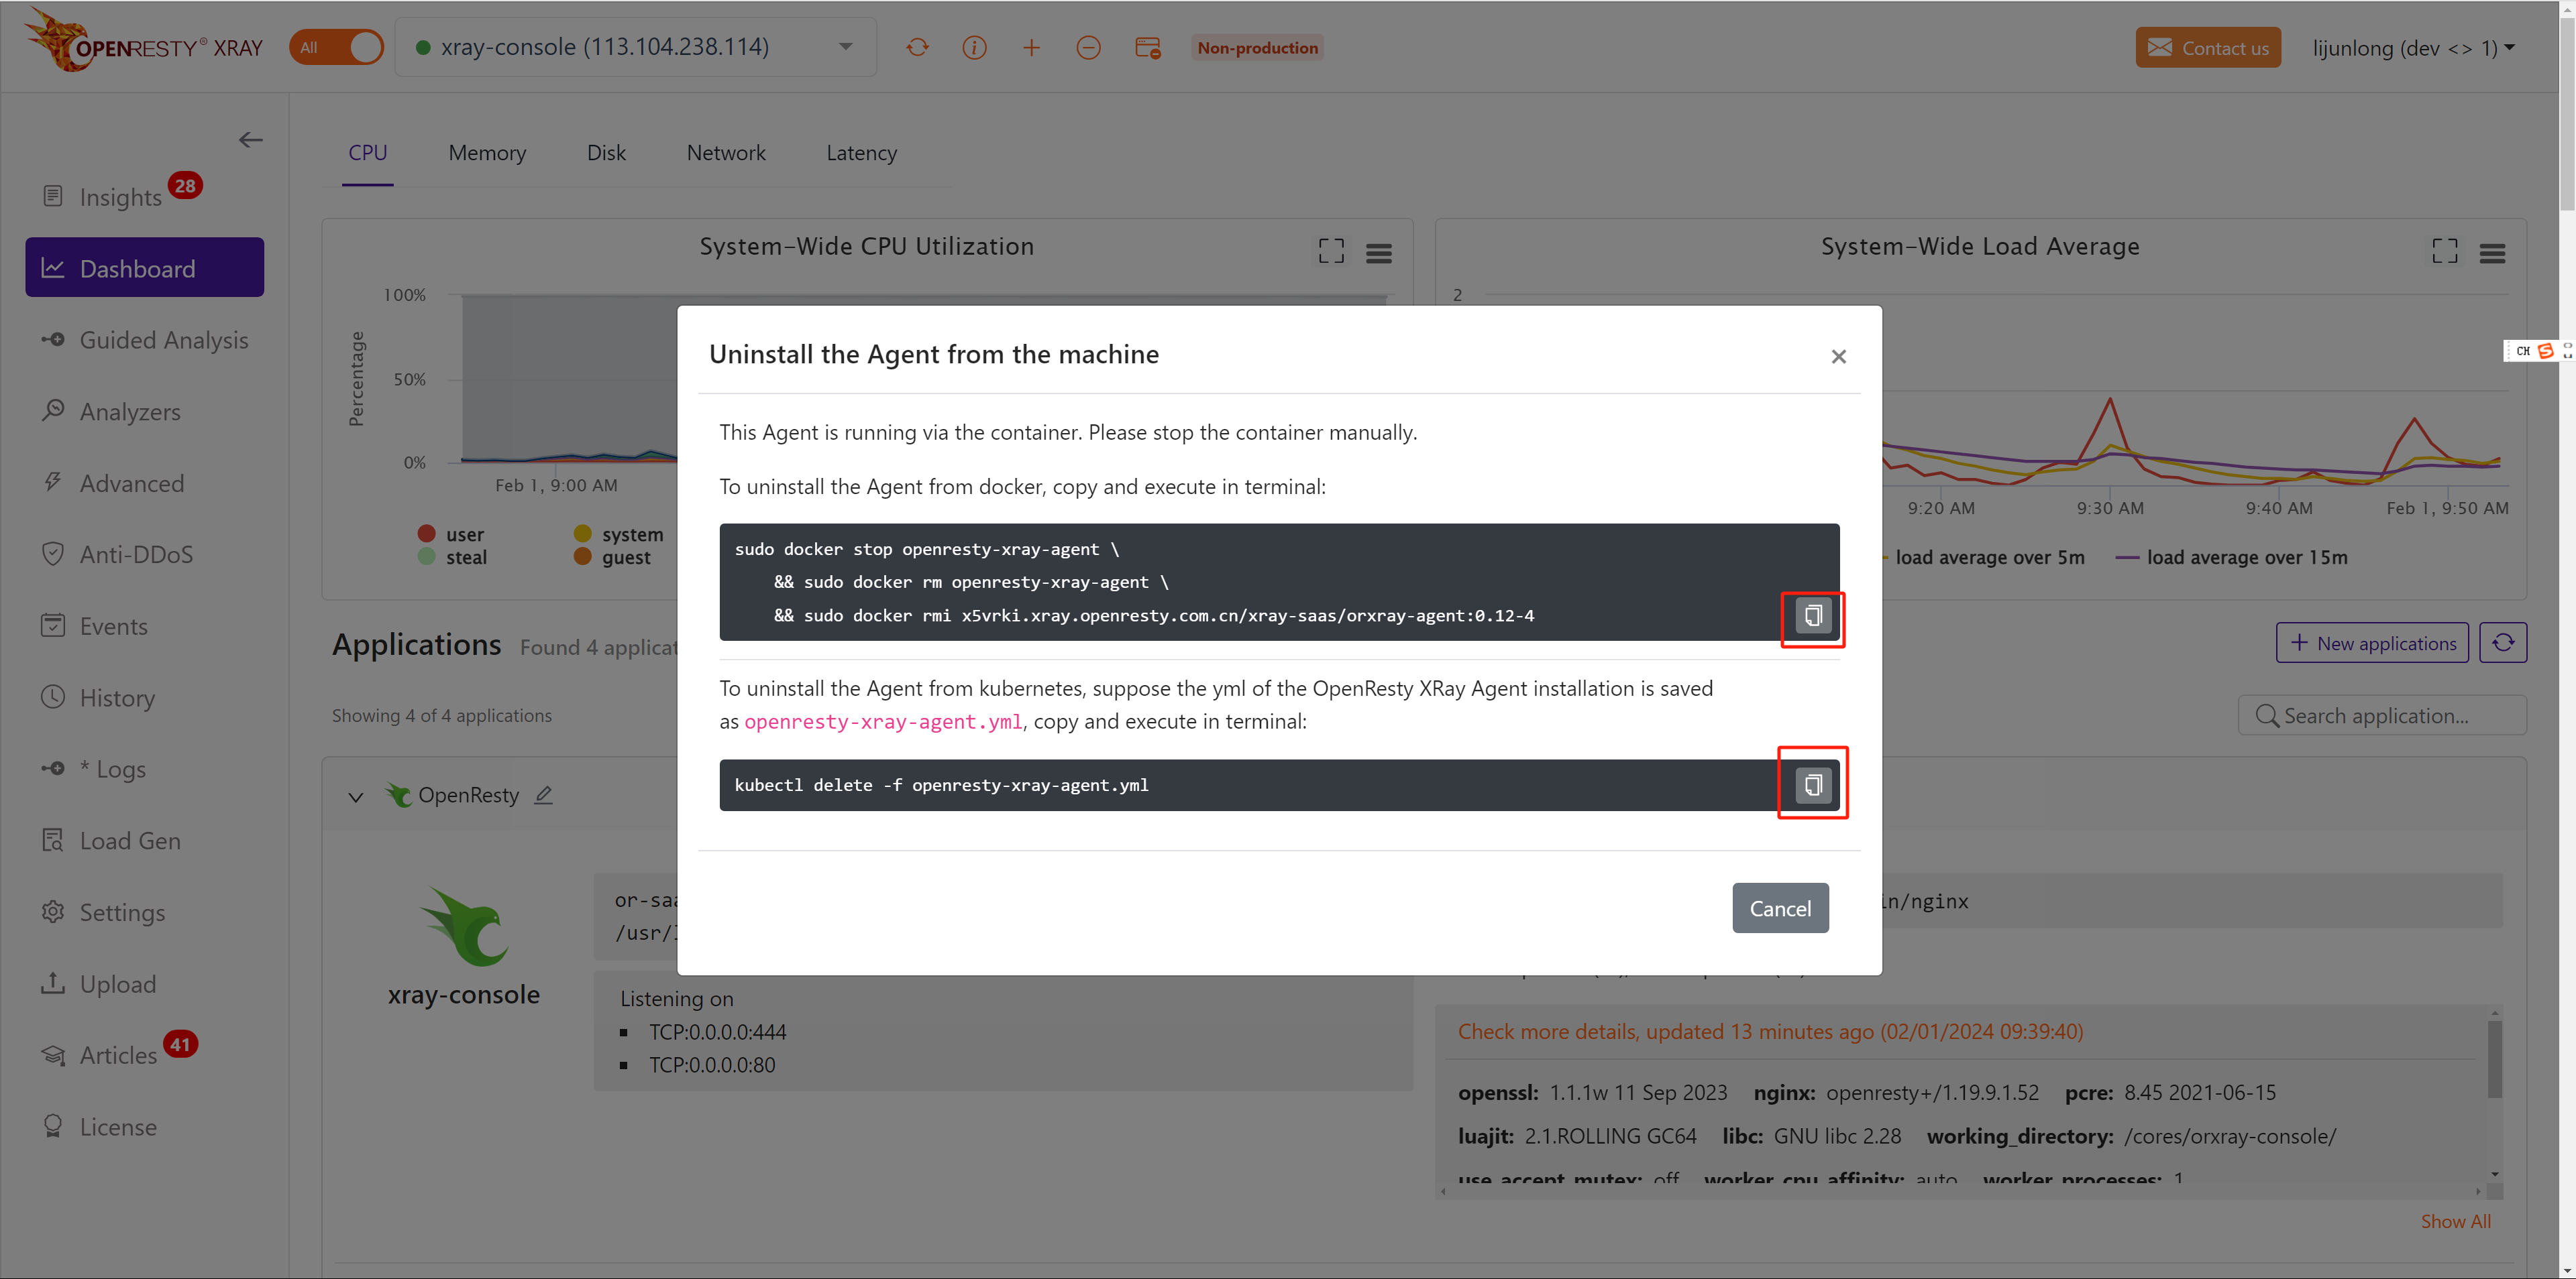Click the OpenResty XRay logo
The height and width of the screenshot is (1279, 2576).
[143, 41]
